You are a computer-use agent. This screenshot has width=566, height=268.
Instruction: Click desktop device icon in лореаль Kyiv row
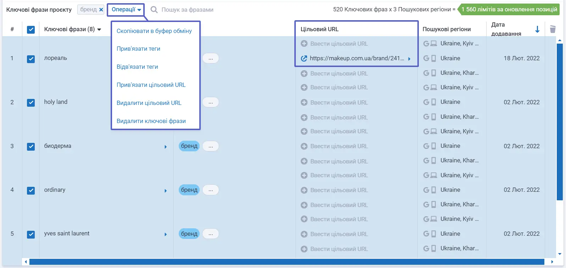(434, 44)
